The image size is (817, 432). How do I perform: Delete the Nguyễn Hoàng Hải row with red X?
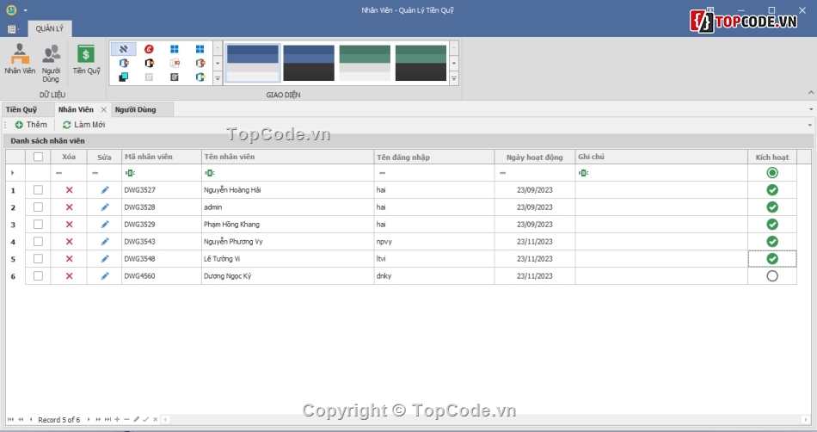[x=70, y=190]
